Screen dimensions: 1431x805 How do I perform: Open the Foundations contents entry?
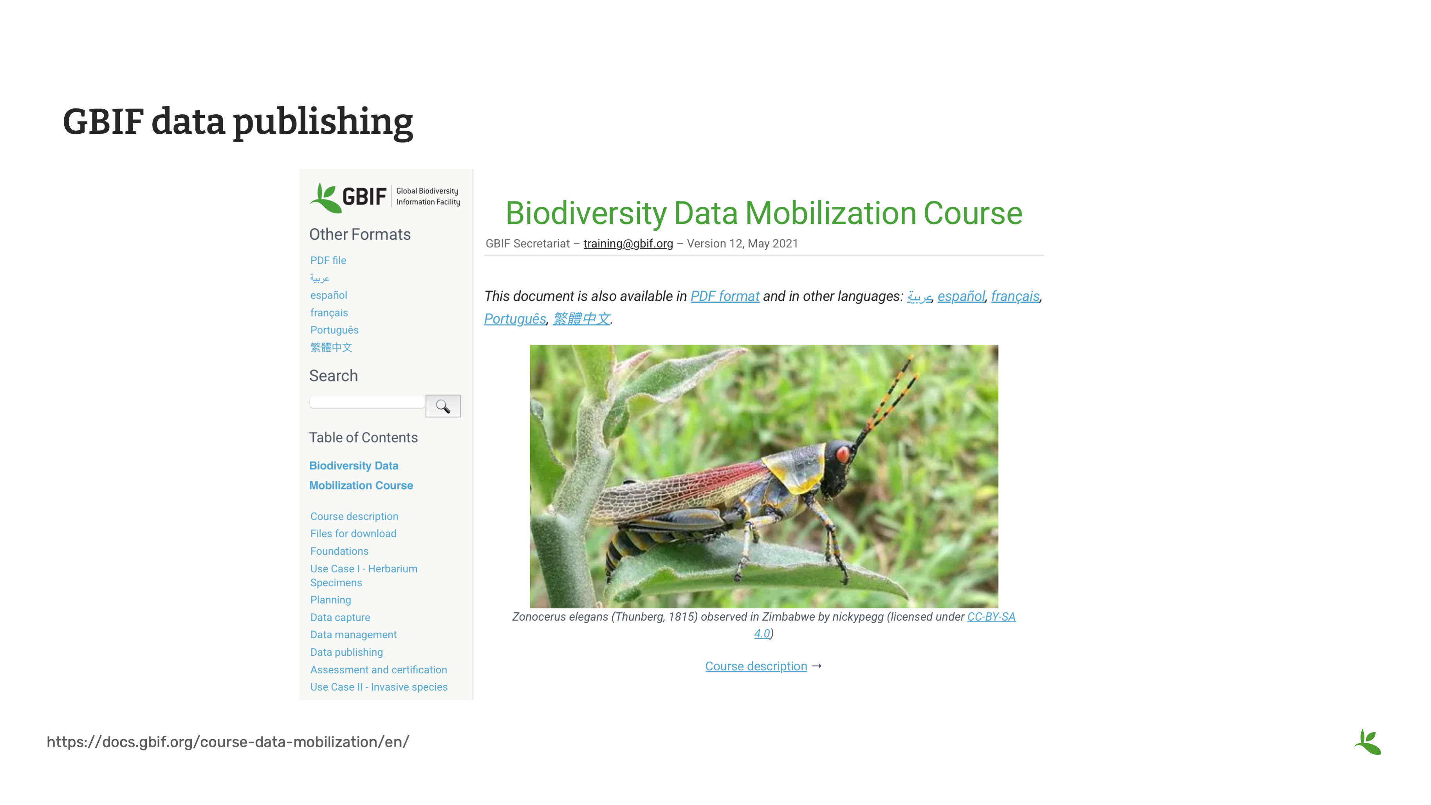[x=339, y=551]
